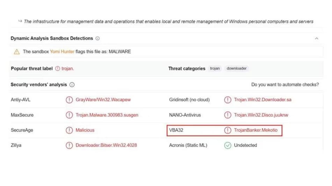The image size is (332, 186).
Task: Open Trojan.Malware.300983.susgen result
Action: click(x=107, y=115)
